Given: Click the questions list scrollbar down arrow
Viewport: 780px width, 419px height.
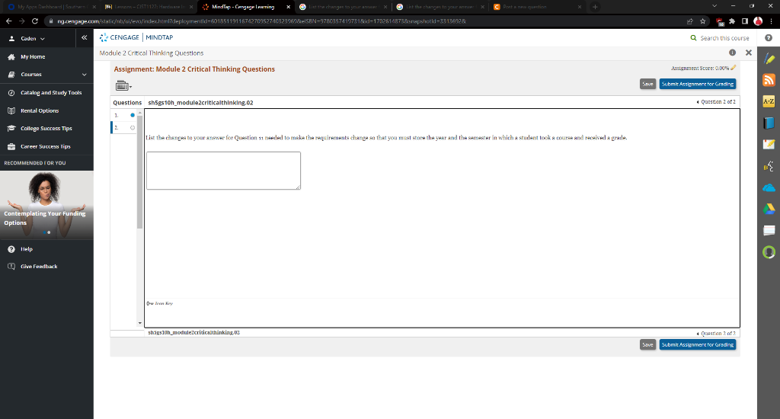Looking at the screenshot, I should pos(140,323).
